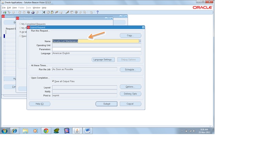Click the Close Form toolbar icon
Image resolution: width=264 pixels, height=165 pixels.
point(37,12)
